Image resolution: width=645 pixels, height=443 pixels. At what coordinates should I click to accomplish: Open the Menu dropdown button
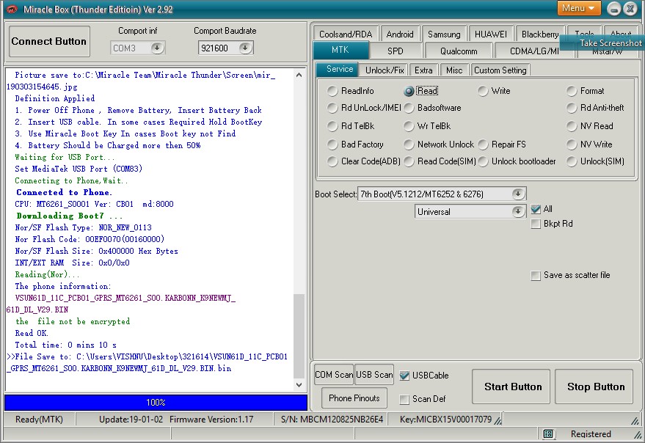(578, 8)
